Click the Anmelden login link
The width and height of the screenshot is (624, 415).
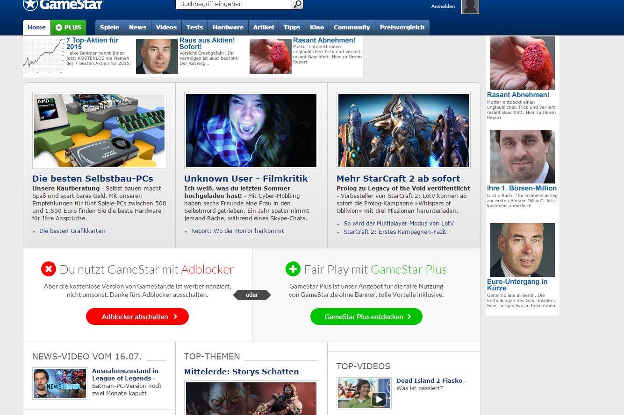(x=443, y=7)
